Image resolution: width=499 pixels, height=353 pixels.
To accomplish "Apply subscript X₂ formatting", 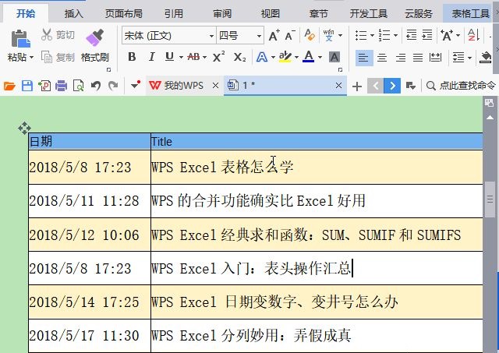I will [239, 57].
